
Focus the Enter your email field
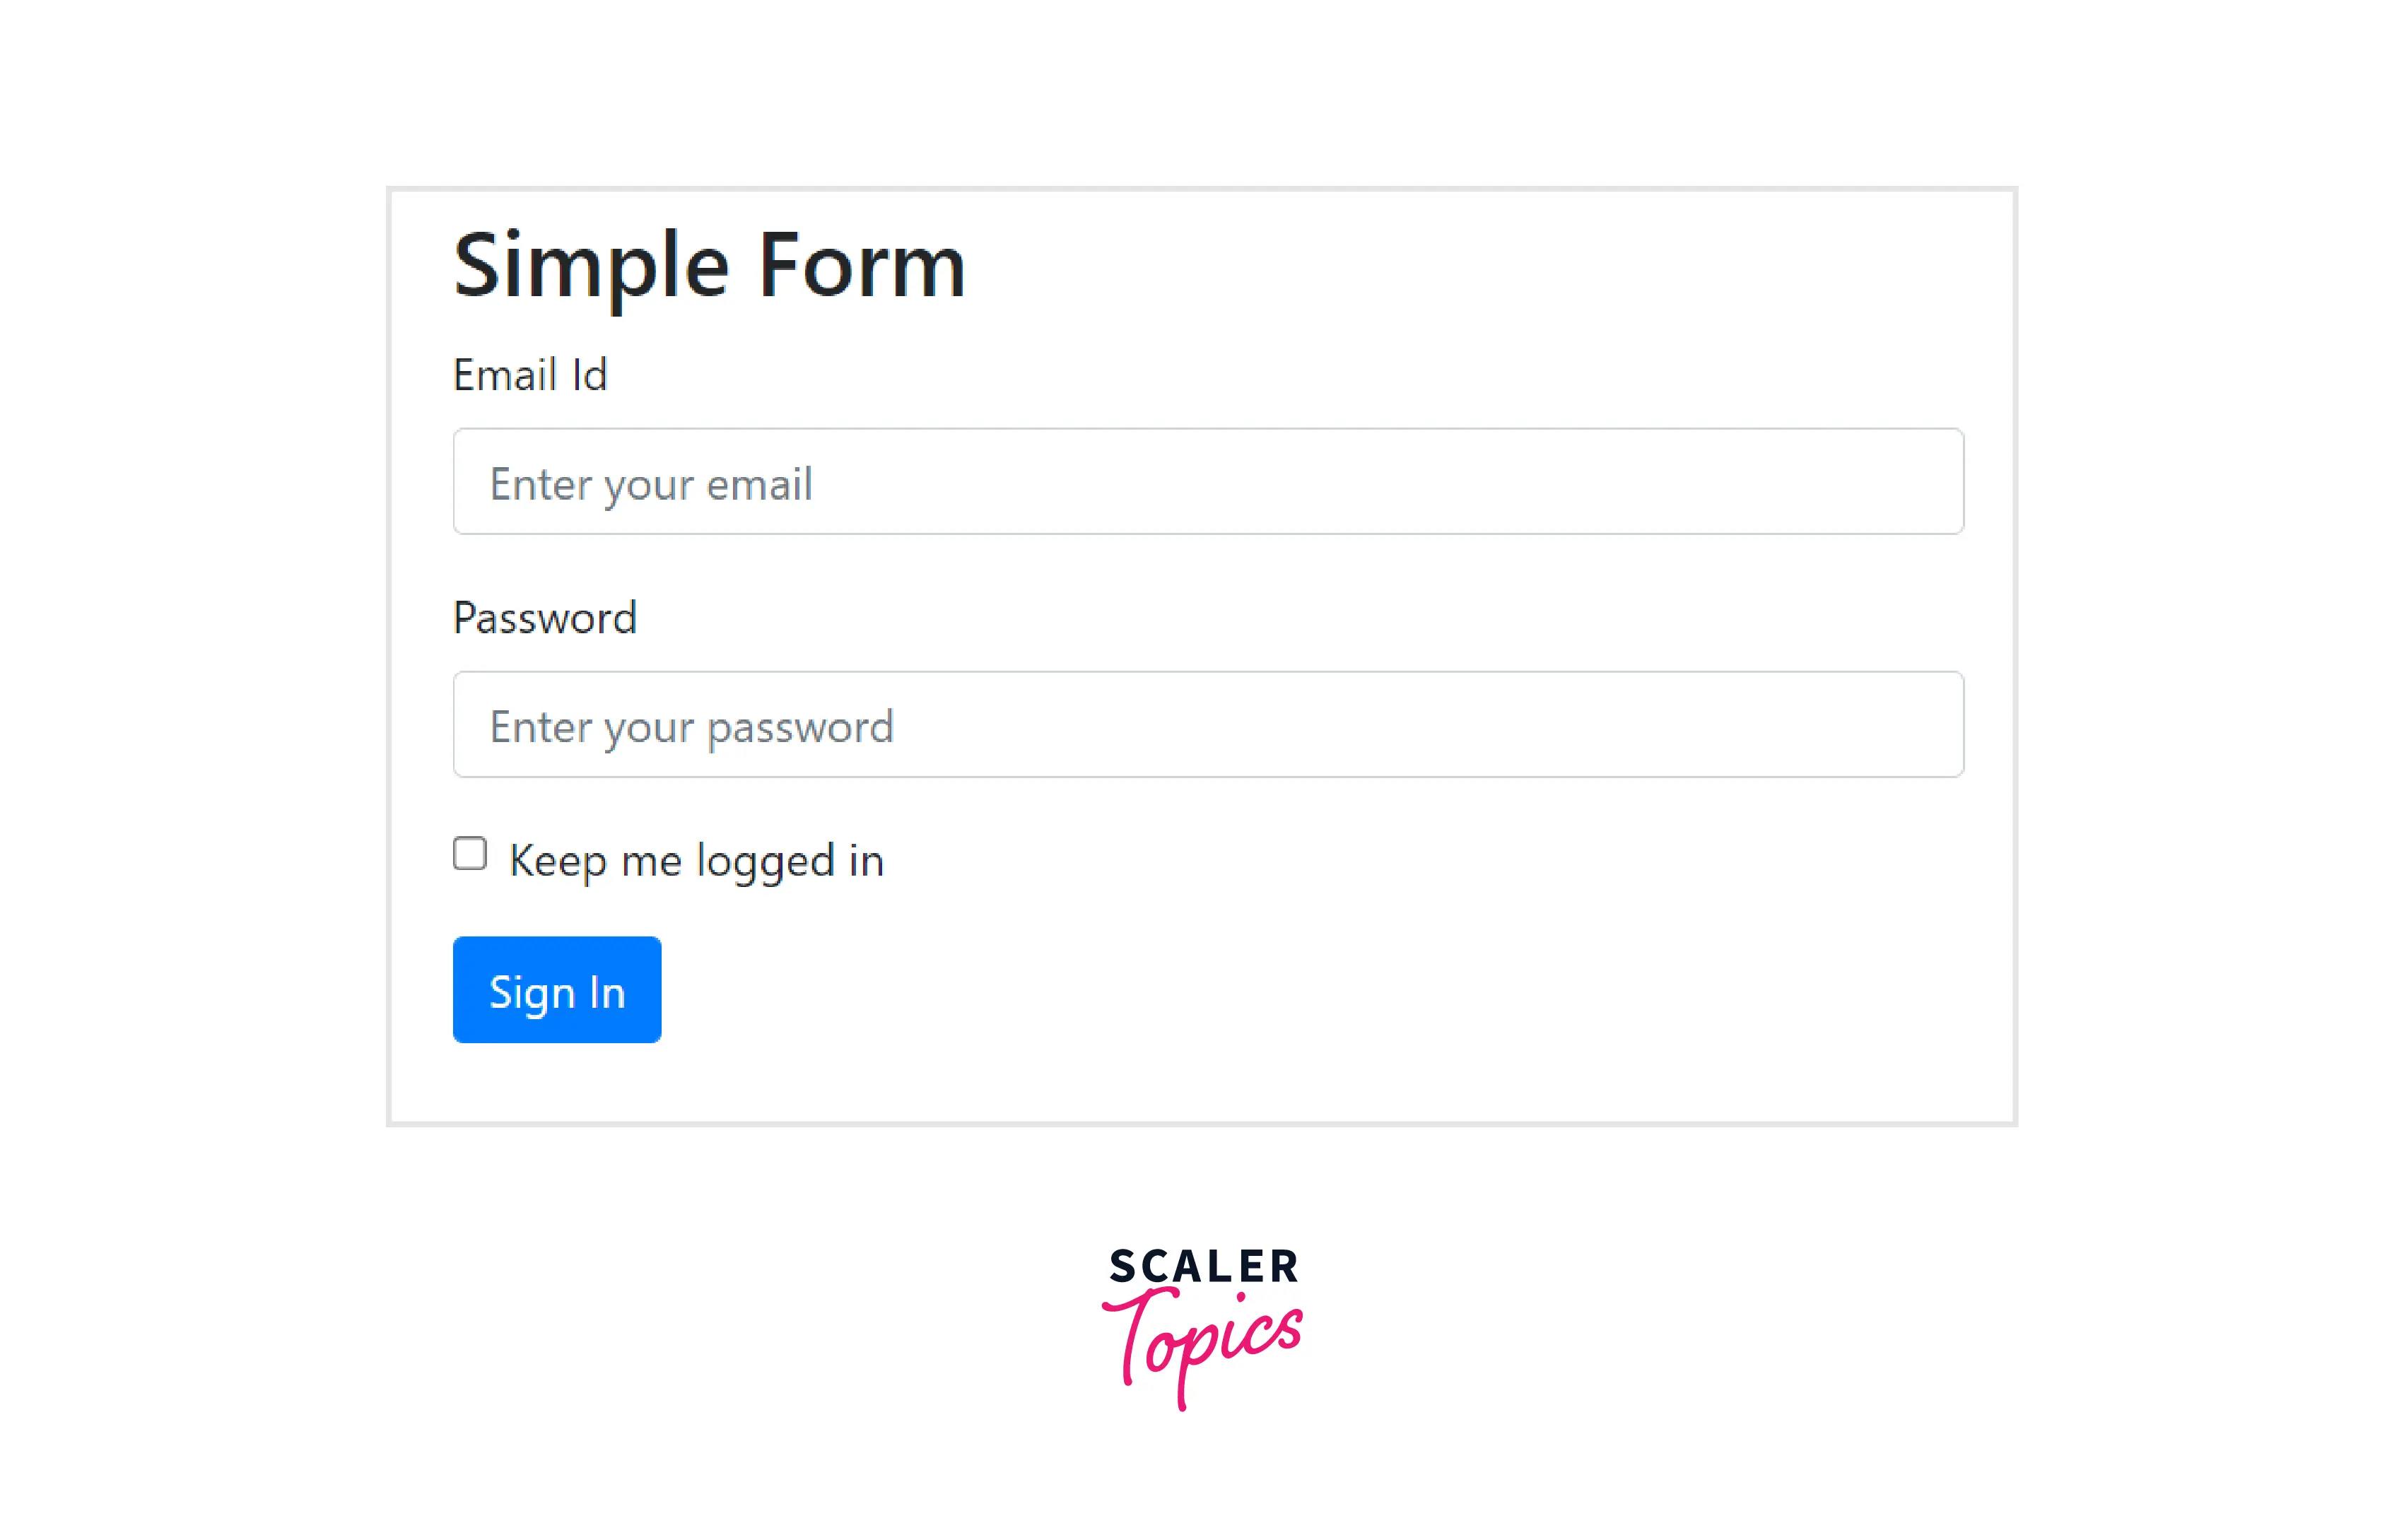point(1208,482)
